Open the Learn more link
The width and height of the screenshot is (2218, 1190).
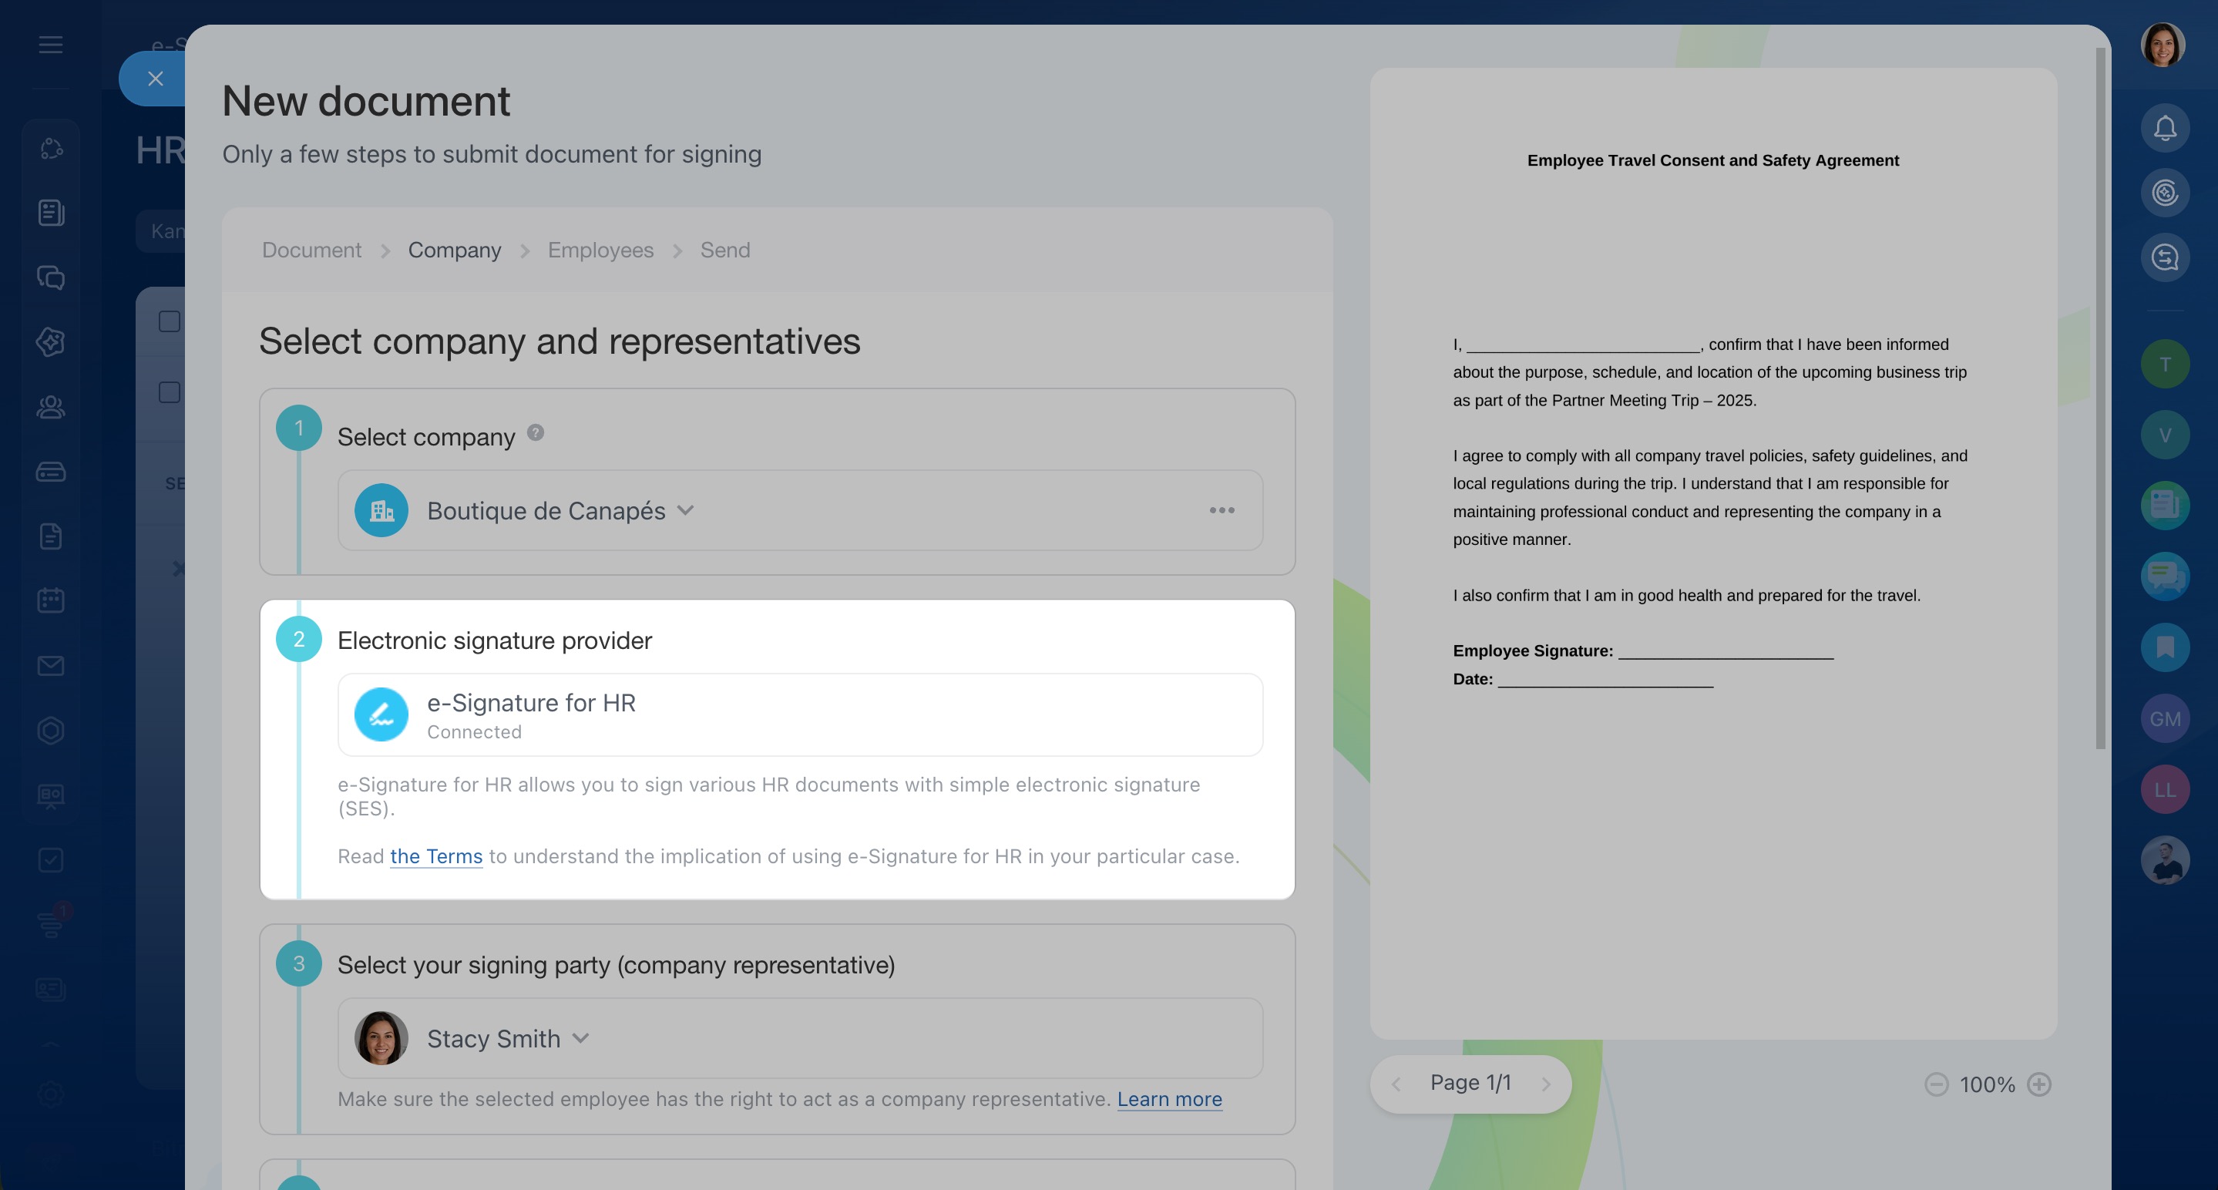pyautogui.click(x=1169, y=1100)
